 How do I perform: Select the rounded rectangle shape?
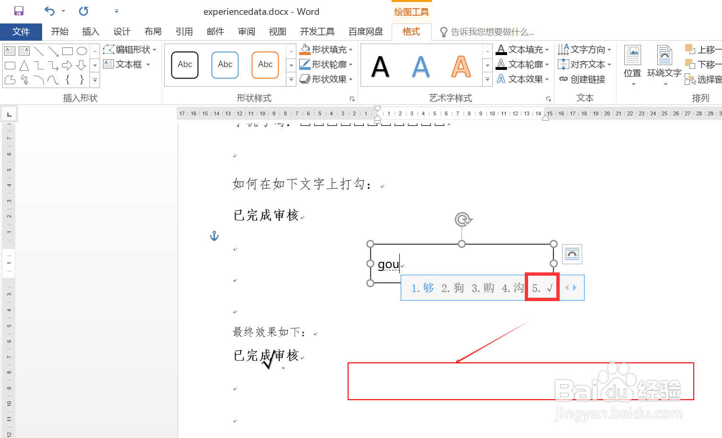coord(10,66)
